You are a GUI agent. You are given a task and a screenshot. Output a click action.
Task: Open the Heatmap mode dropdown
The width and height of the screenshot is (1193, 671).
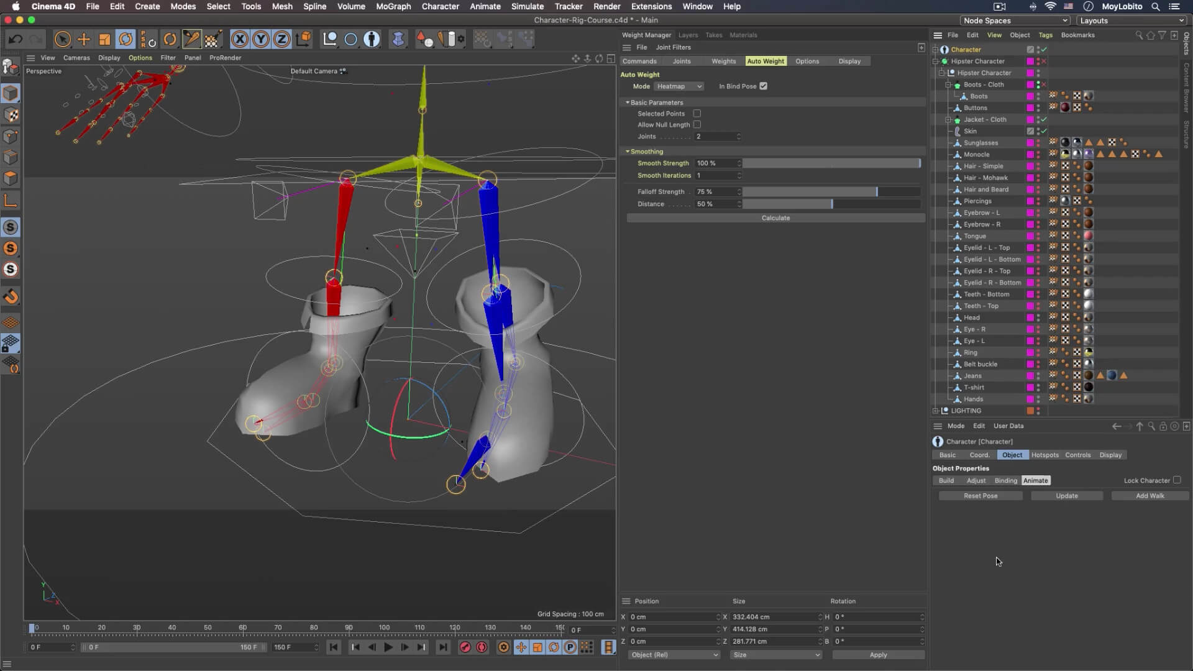pos(679,86)
